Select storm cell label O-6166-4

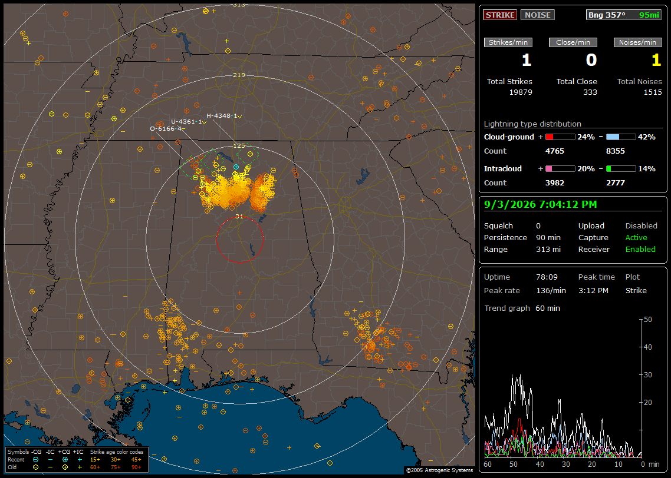click(x=166, y=128)
